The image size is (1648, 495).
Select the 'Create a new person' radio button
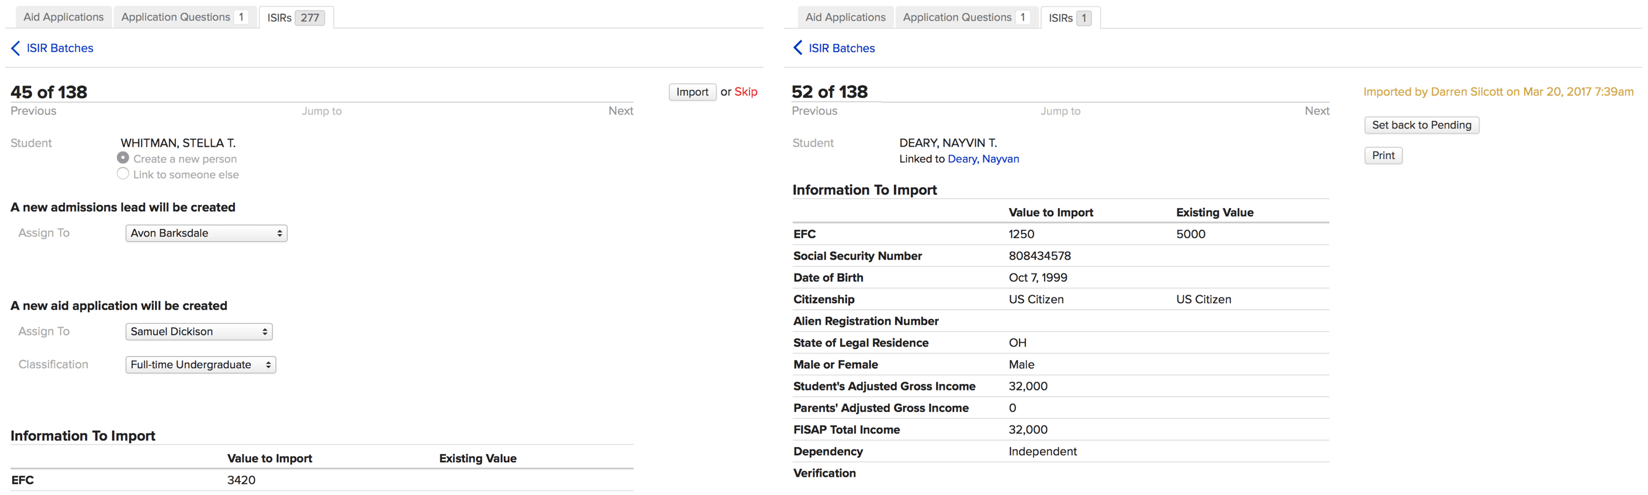pos(123,158)
